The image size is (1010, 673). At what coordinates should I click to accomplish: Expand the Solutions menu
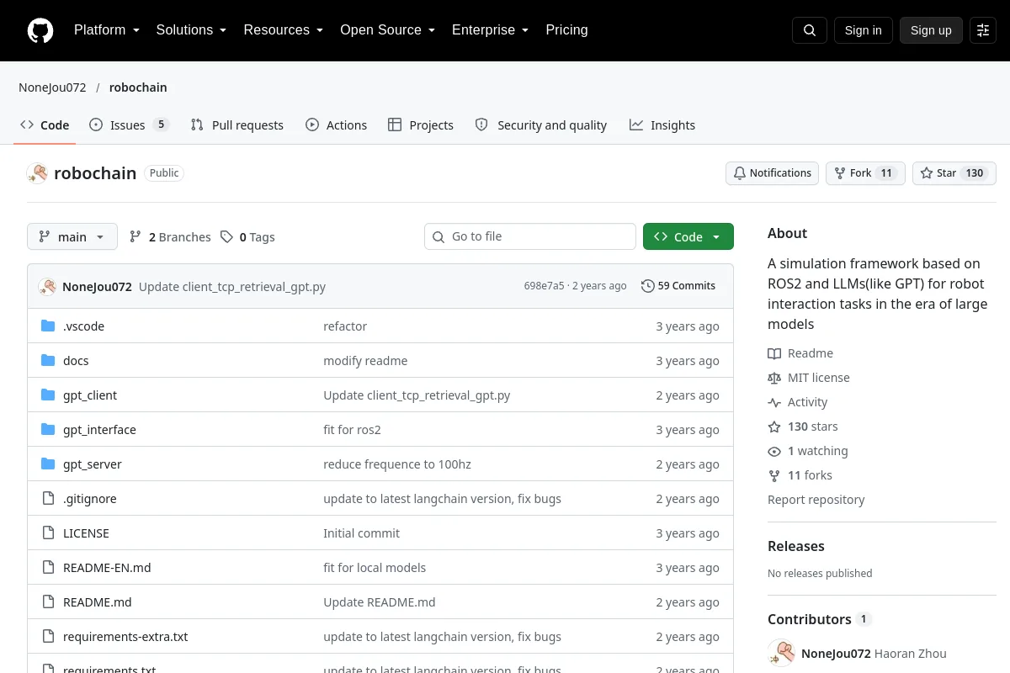point(192,30)
